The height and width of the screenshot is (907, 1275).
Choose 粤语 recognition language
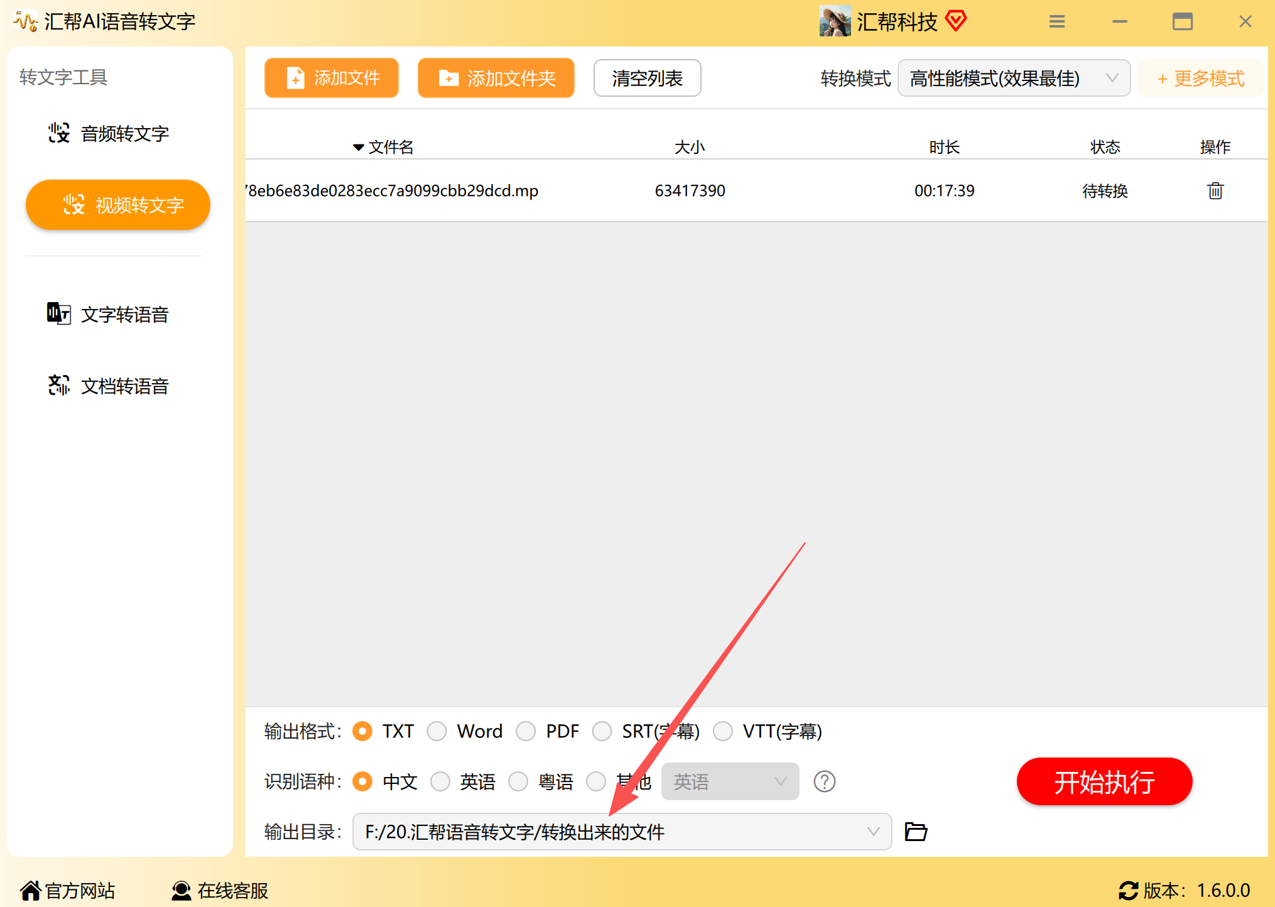coord(518,781)
